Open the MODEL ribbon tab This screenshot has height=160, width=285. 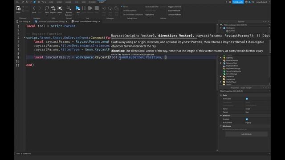(59, 2)
